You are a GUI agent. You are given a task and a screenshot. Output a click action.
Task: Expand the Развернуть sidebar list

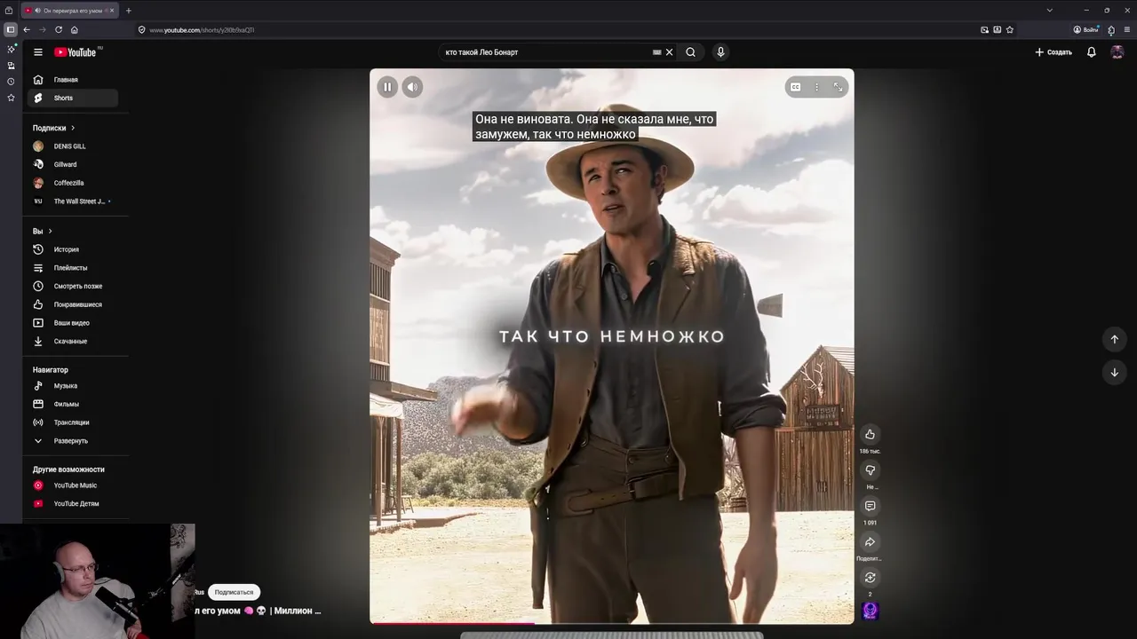coord(72,441)
